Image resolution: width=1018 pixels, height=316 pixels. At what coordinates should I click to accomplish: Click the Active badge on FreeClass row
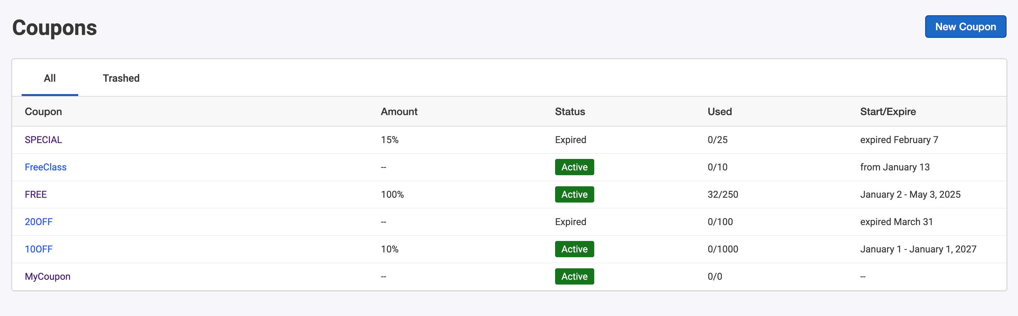(x=574, y=167)
